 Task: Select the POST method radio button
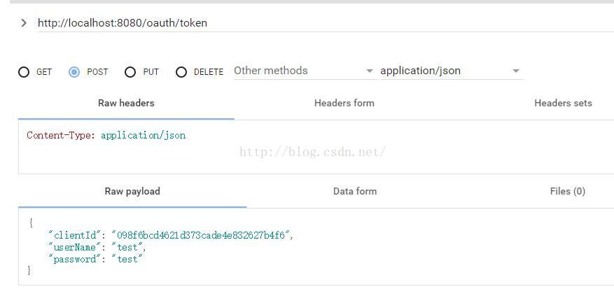pos(74,71)
